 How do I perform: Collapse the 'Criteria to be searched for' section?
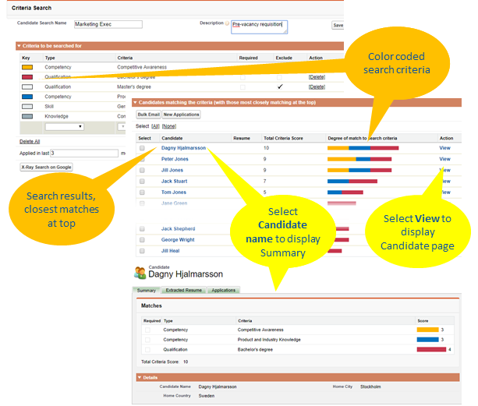point(19,47)
